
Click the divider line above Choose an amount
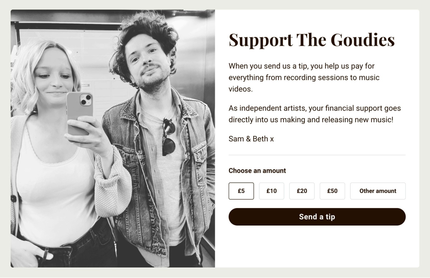pyautogui.click(x=317, y=155)
